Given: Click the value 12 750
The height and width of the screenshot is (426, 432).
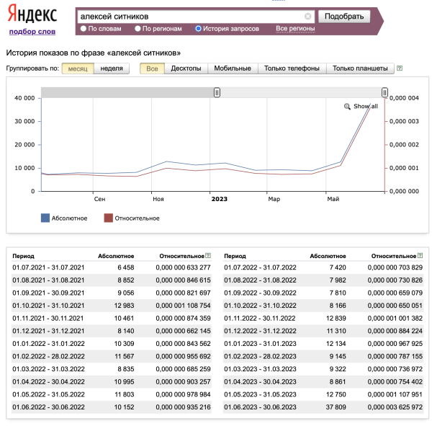Looking at the screenshot, I should tap(336, 394).
